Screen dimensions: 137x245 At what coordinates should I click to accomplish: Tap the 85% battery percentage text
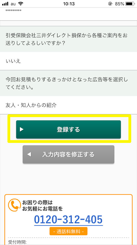[x=119, y=4]
